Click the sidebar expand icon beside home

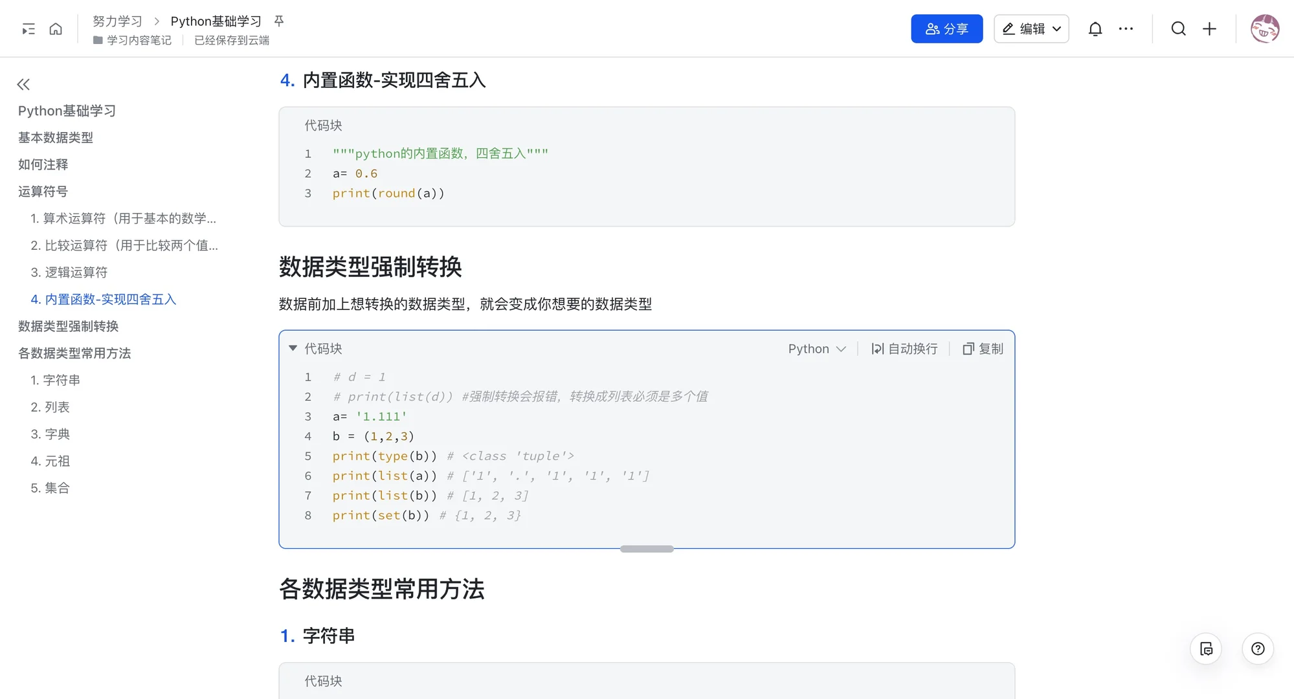point(27,28)
